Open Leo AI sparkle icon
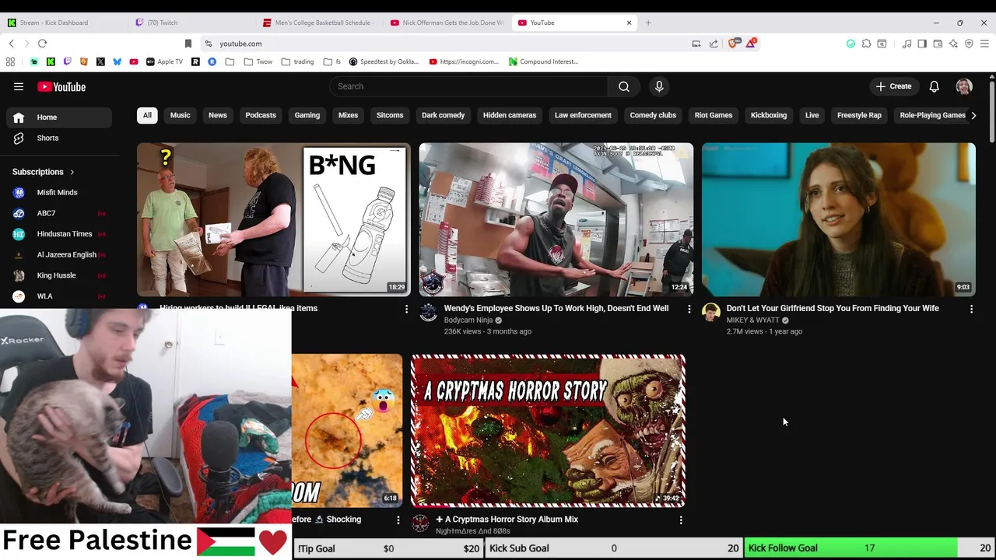 coord(953,44)
